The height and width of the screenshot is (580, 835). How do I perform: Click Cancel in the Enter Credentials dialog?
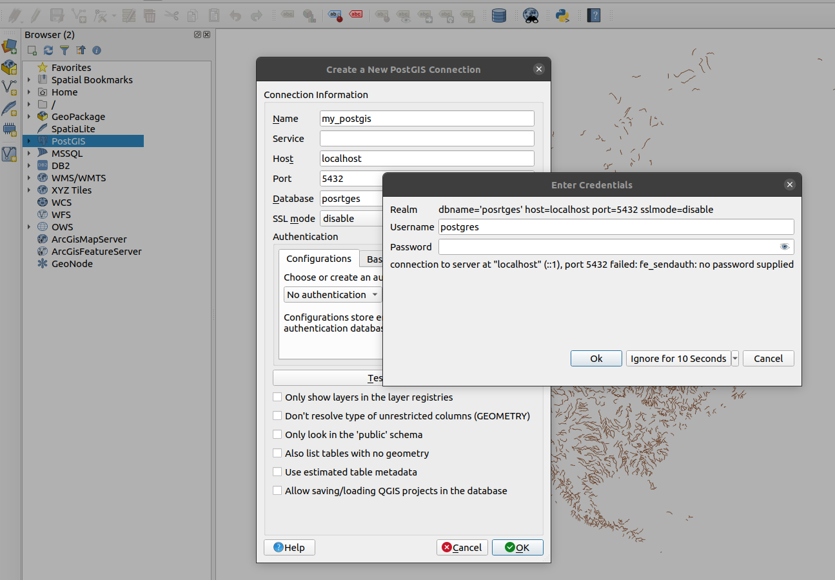click(x=768, y=359)
